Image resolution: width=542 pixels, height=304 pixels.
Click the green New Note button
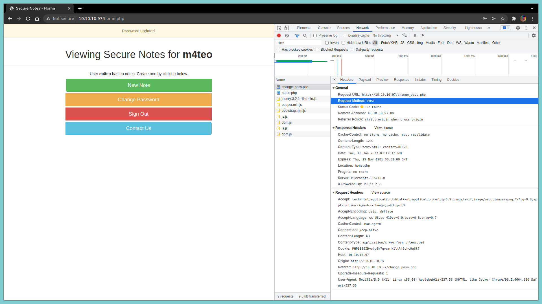139,85
